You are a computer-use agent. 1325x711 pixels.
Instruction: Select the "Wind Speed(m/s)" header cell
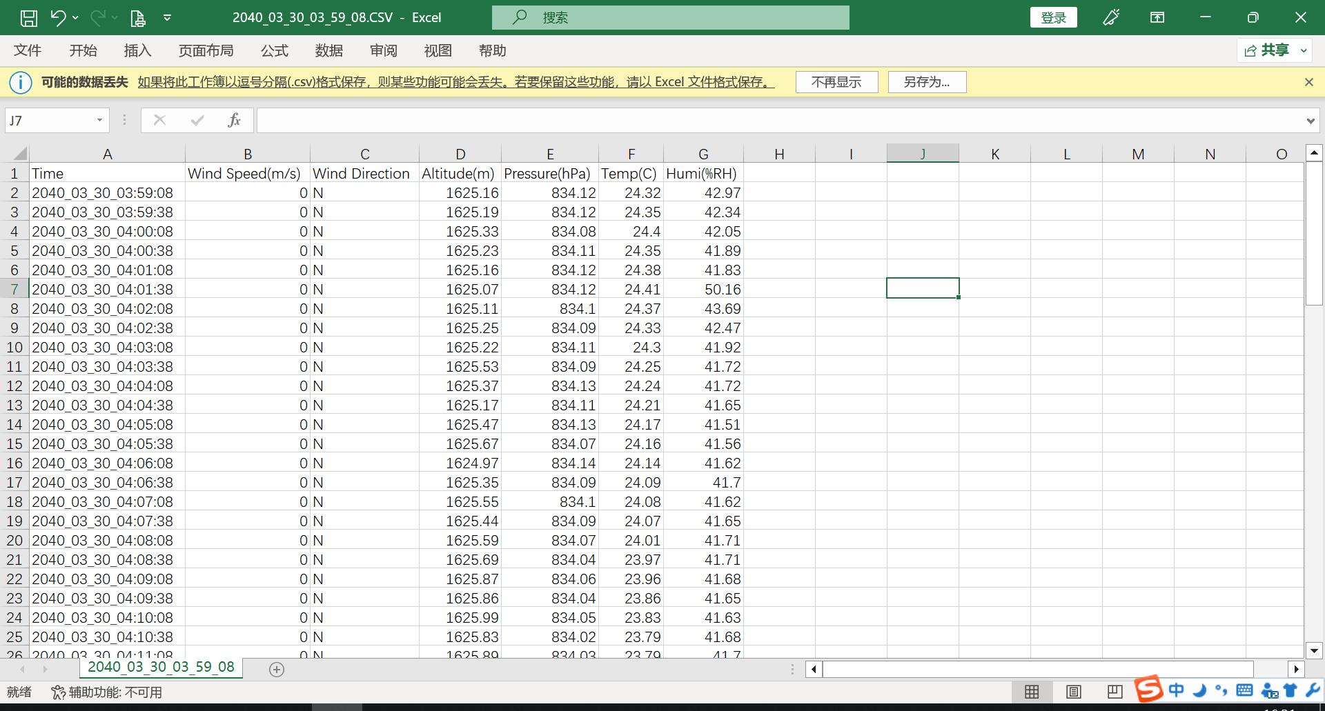point(247,173)
